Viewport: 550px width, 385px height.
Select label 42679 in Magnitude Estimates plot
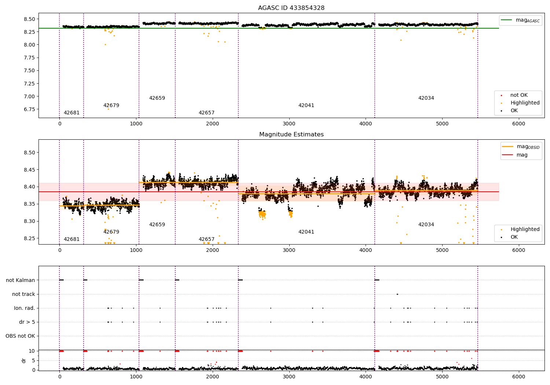point(111,232)
